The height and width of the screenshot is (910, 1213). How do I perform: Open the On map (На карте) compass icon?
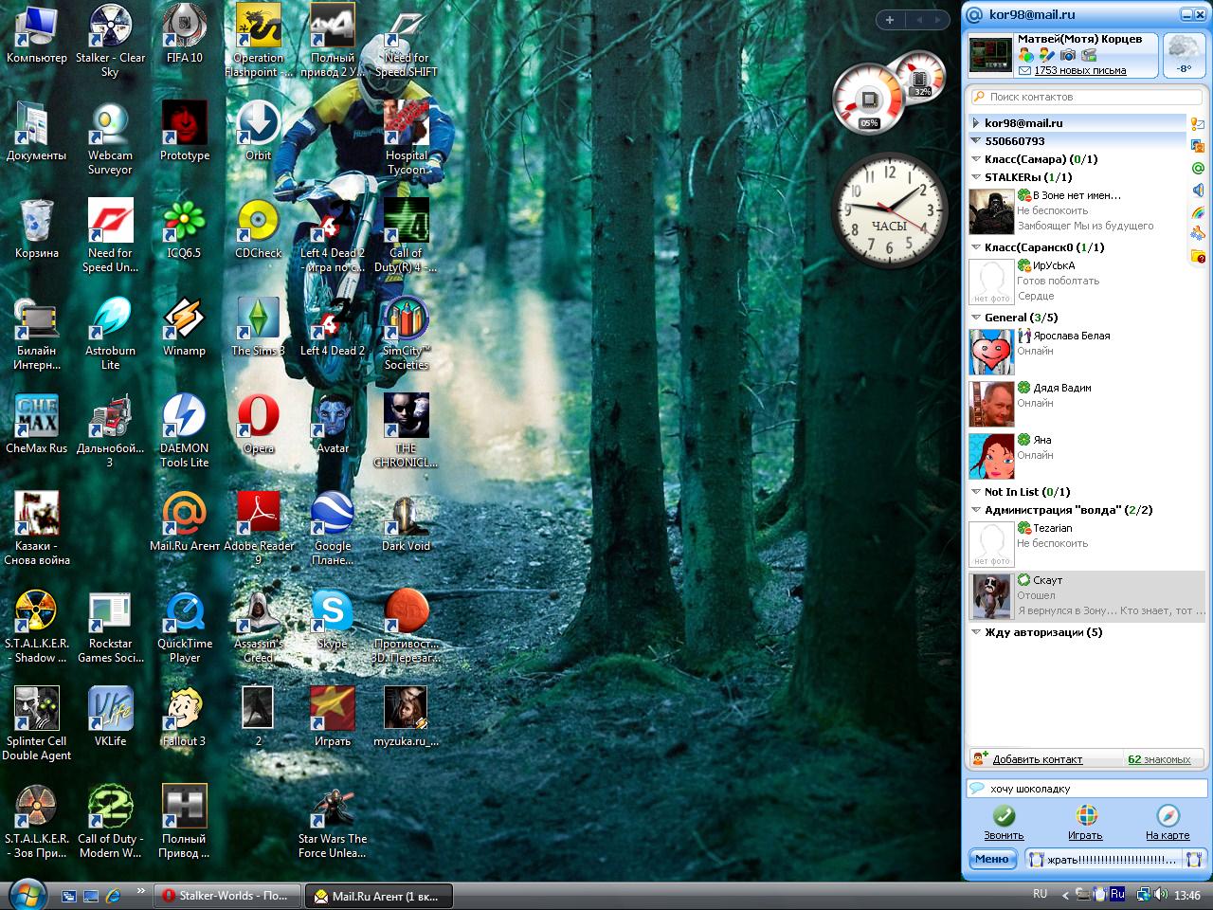[x=1168, y=816]
